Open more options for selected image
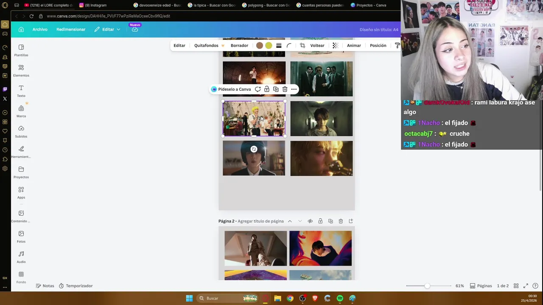The width and height of the screenshot is (543, 305). point(294,89)
